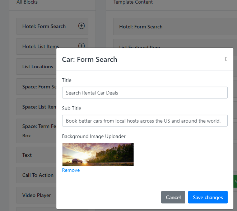Select the sunset car background image thumbnail
237x211 pixels.
point(98,154)
